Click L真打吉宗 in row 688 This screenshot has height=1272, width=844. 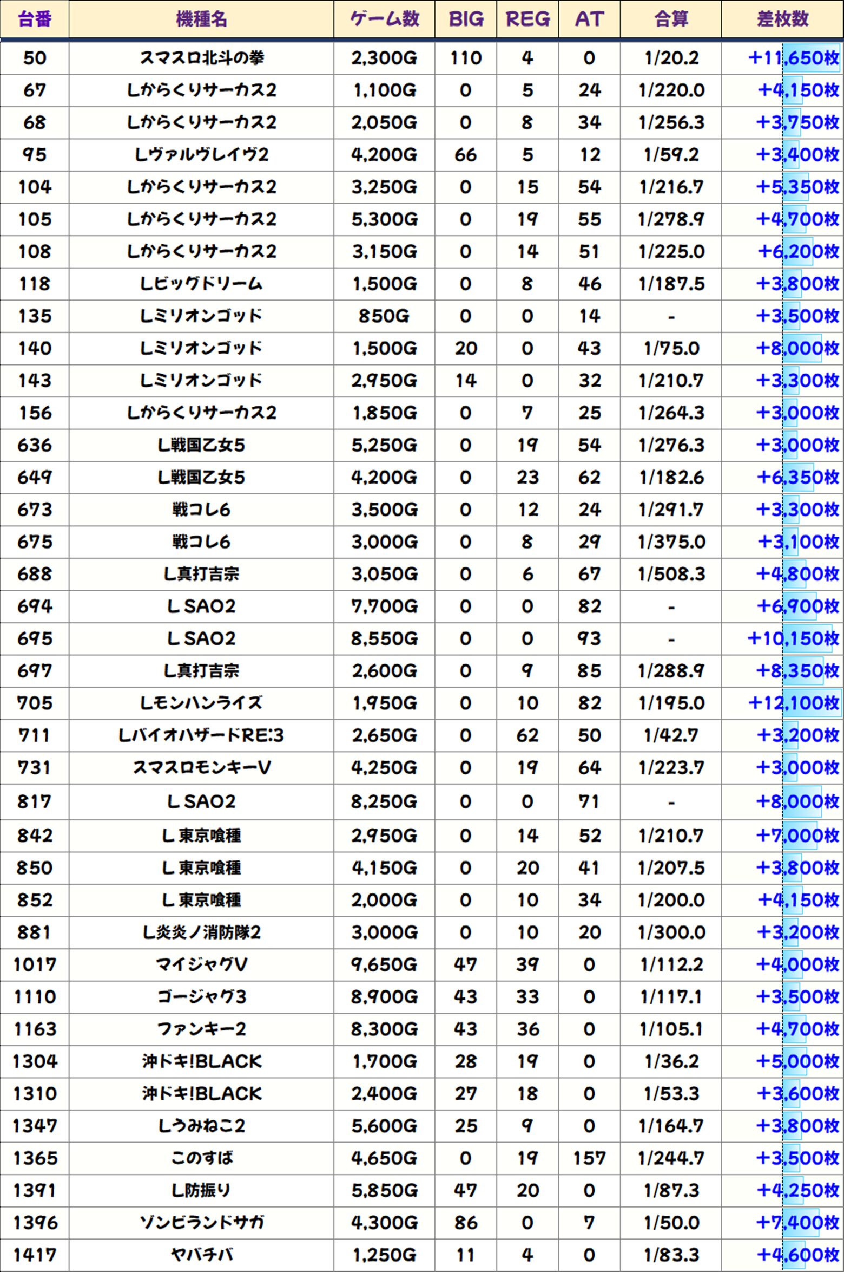tap(201, 574)
